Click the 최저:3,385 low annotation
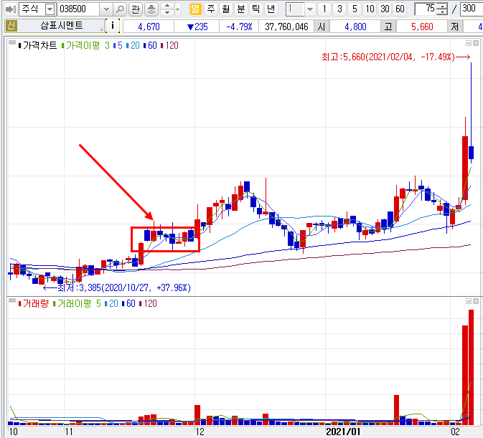Viewport: 483px width, 438px height. pyautogui.click(x=117, y=288)
